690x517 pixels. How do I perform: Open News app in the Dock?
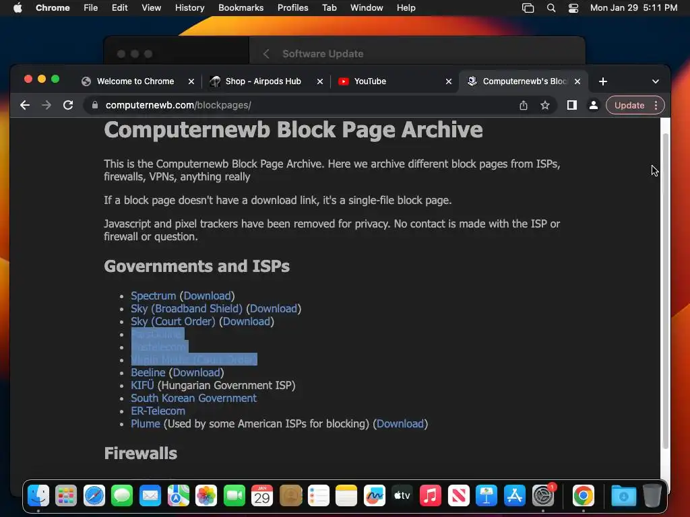tap(458, 496)
